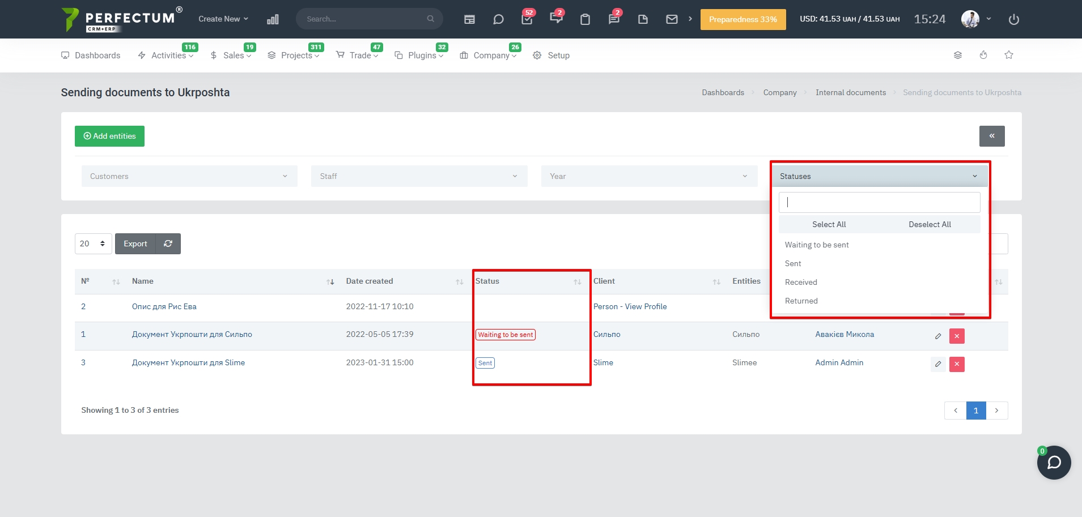Edit document for Slime pencil icon
This screenshot has width=1082, height=517.
[938, 364]
